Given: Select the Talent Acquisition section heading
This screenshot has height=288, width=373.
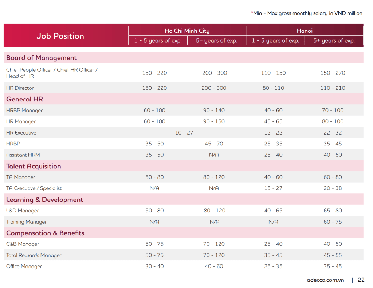Looking at the screenshot, I should click(34, 166).
